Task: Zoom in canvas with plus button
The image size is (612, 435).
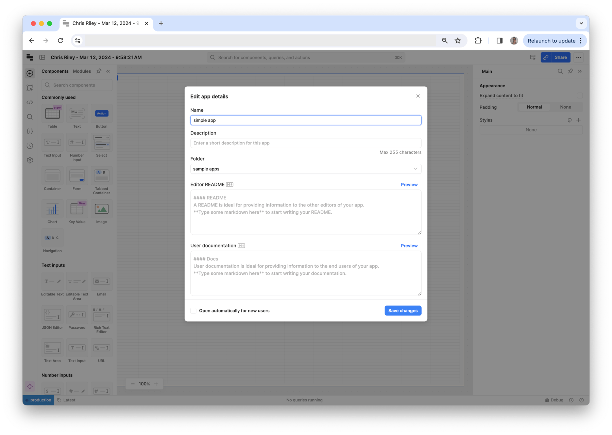Action: tap(156, 384)
